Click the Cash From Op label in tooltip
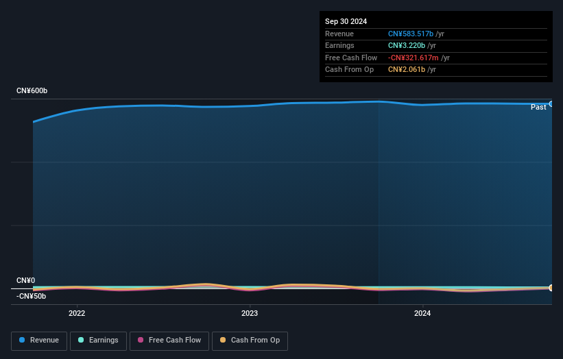Viewport: 563px width, 359px height. (x=349, y=70)
